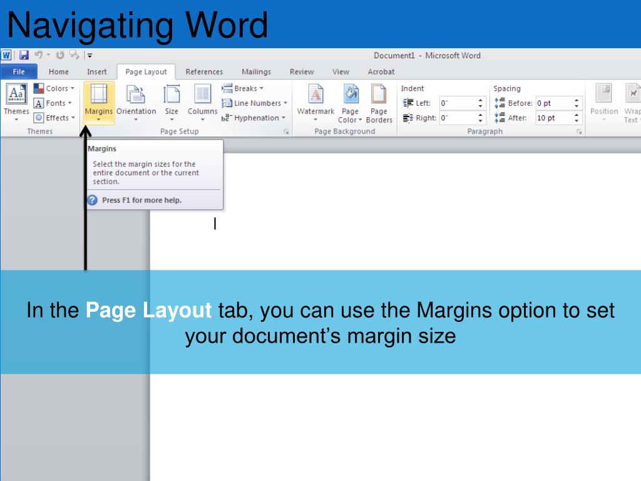Screen dimensions: 641x481
Task: Open the File tab
Action: tap(19, 71)
